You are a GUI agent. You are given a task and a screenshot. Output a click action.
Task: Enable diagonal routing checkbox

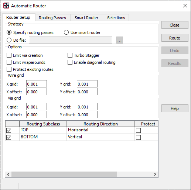pyautogui.click(x=70, y=62)
